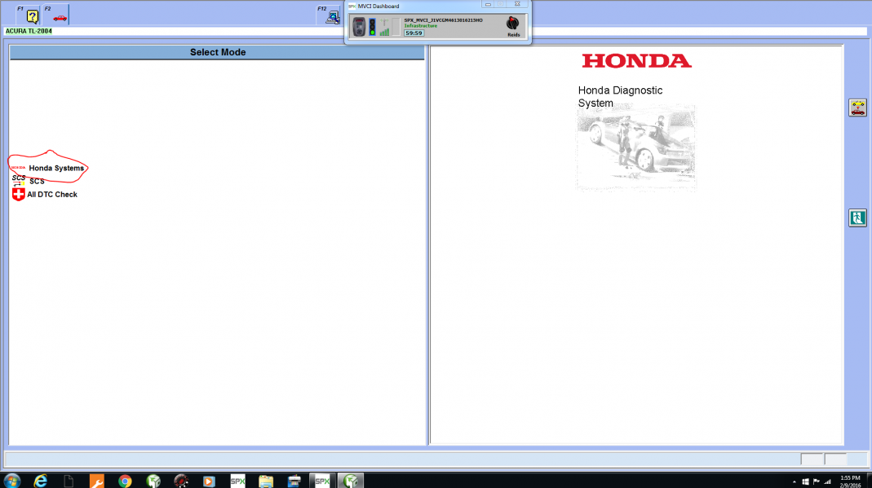Click the printer taskbar icon
The image size is (872, 488).
294,481
